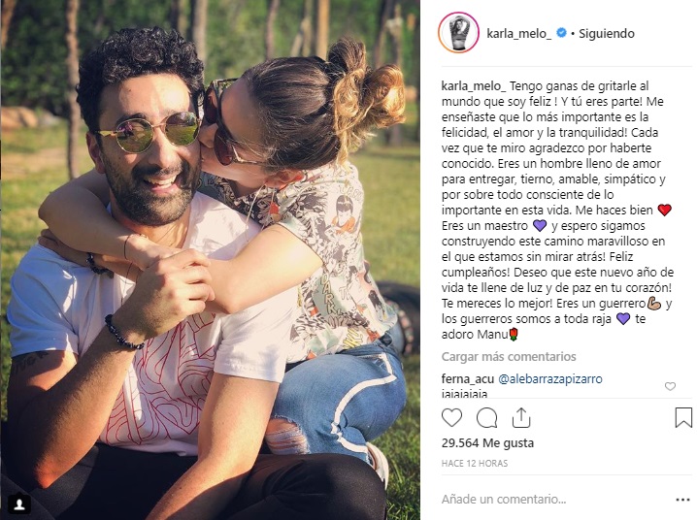Click the couple photo in the post
Image resolution: width=697 pixels, height=520 pixels.
[211, 260]
